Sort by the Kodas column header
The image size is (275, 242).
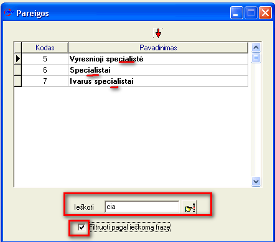click(45, 48)
